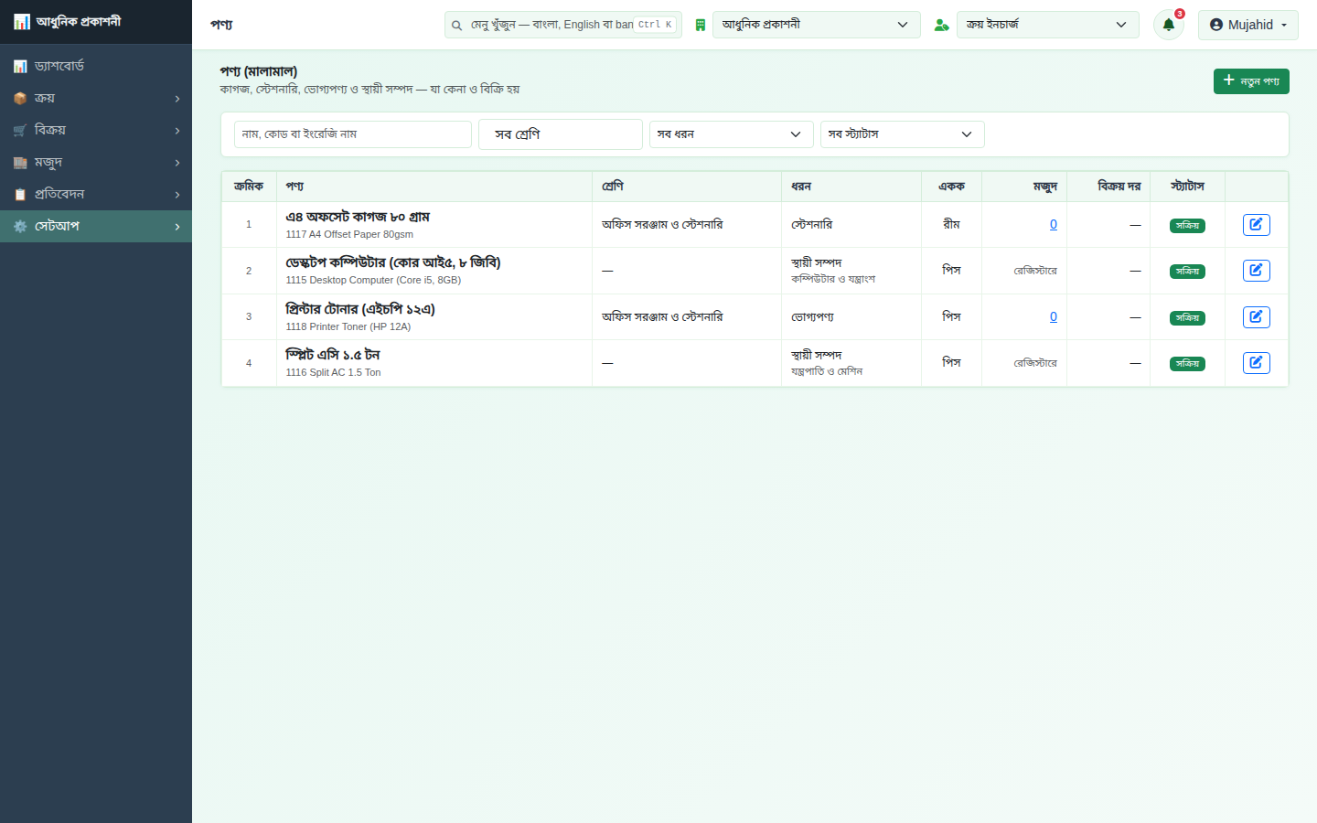1317x823 pixels.
Task: Click the প্রতিবেদন clipboard icon in sidebar
Action: pyautogui.click(x=20, y=194)
